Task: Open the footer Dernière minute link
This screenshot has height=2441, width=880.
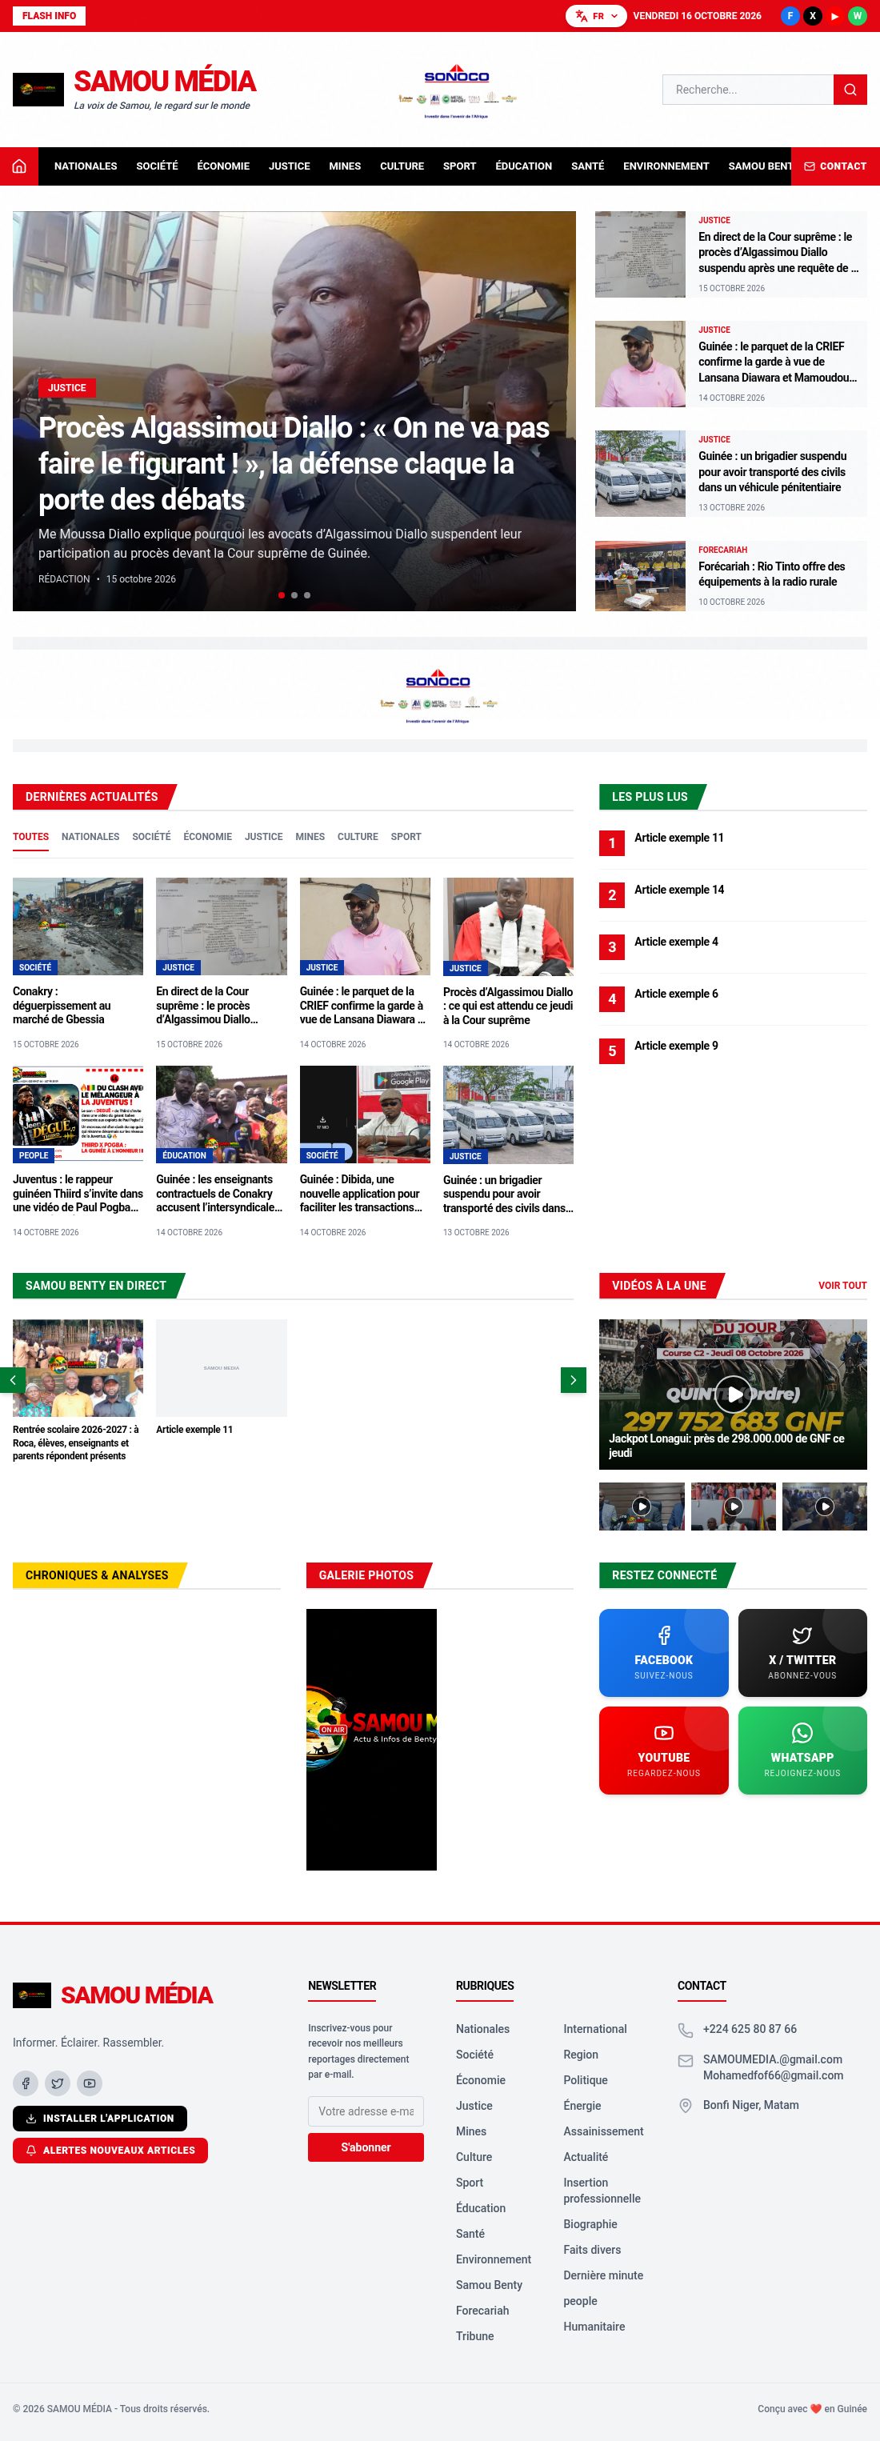Action: pyautogui.click(x=603, y=2275)
